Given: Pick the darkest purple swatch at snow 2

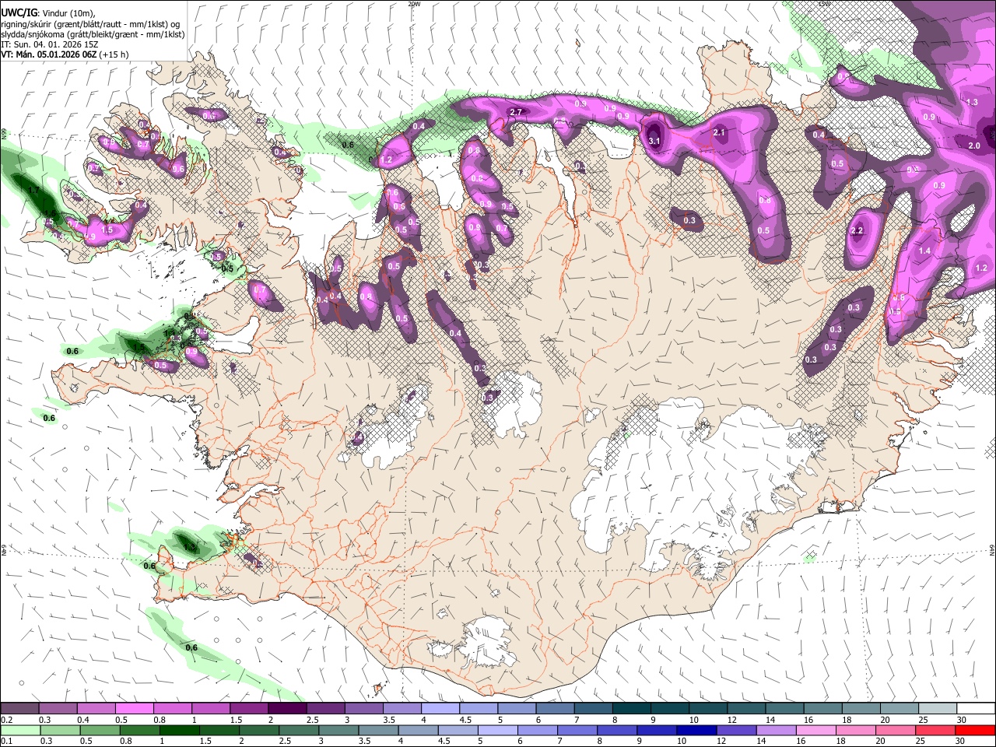Looking at the screenshot, I should 286,709.
